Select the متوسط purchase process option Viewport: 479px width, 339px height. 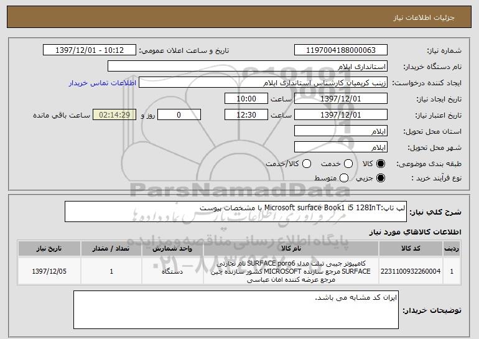344,178
